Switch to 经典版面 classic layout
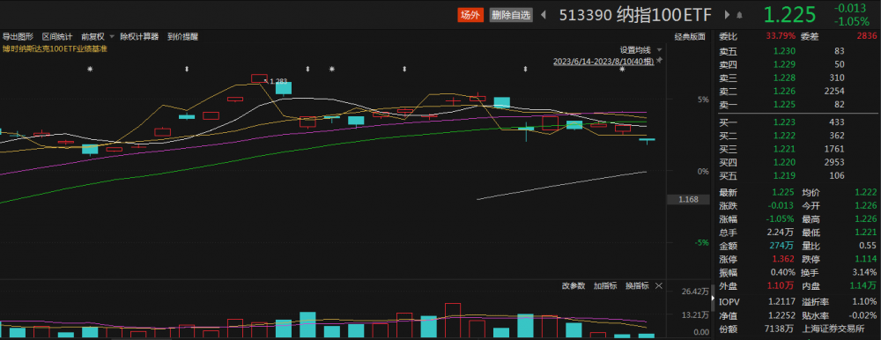The height and width of the screenshot is (340, 881). (690, 37)
